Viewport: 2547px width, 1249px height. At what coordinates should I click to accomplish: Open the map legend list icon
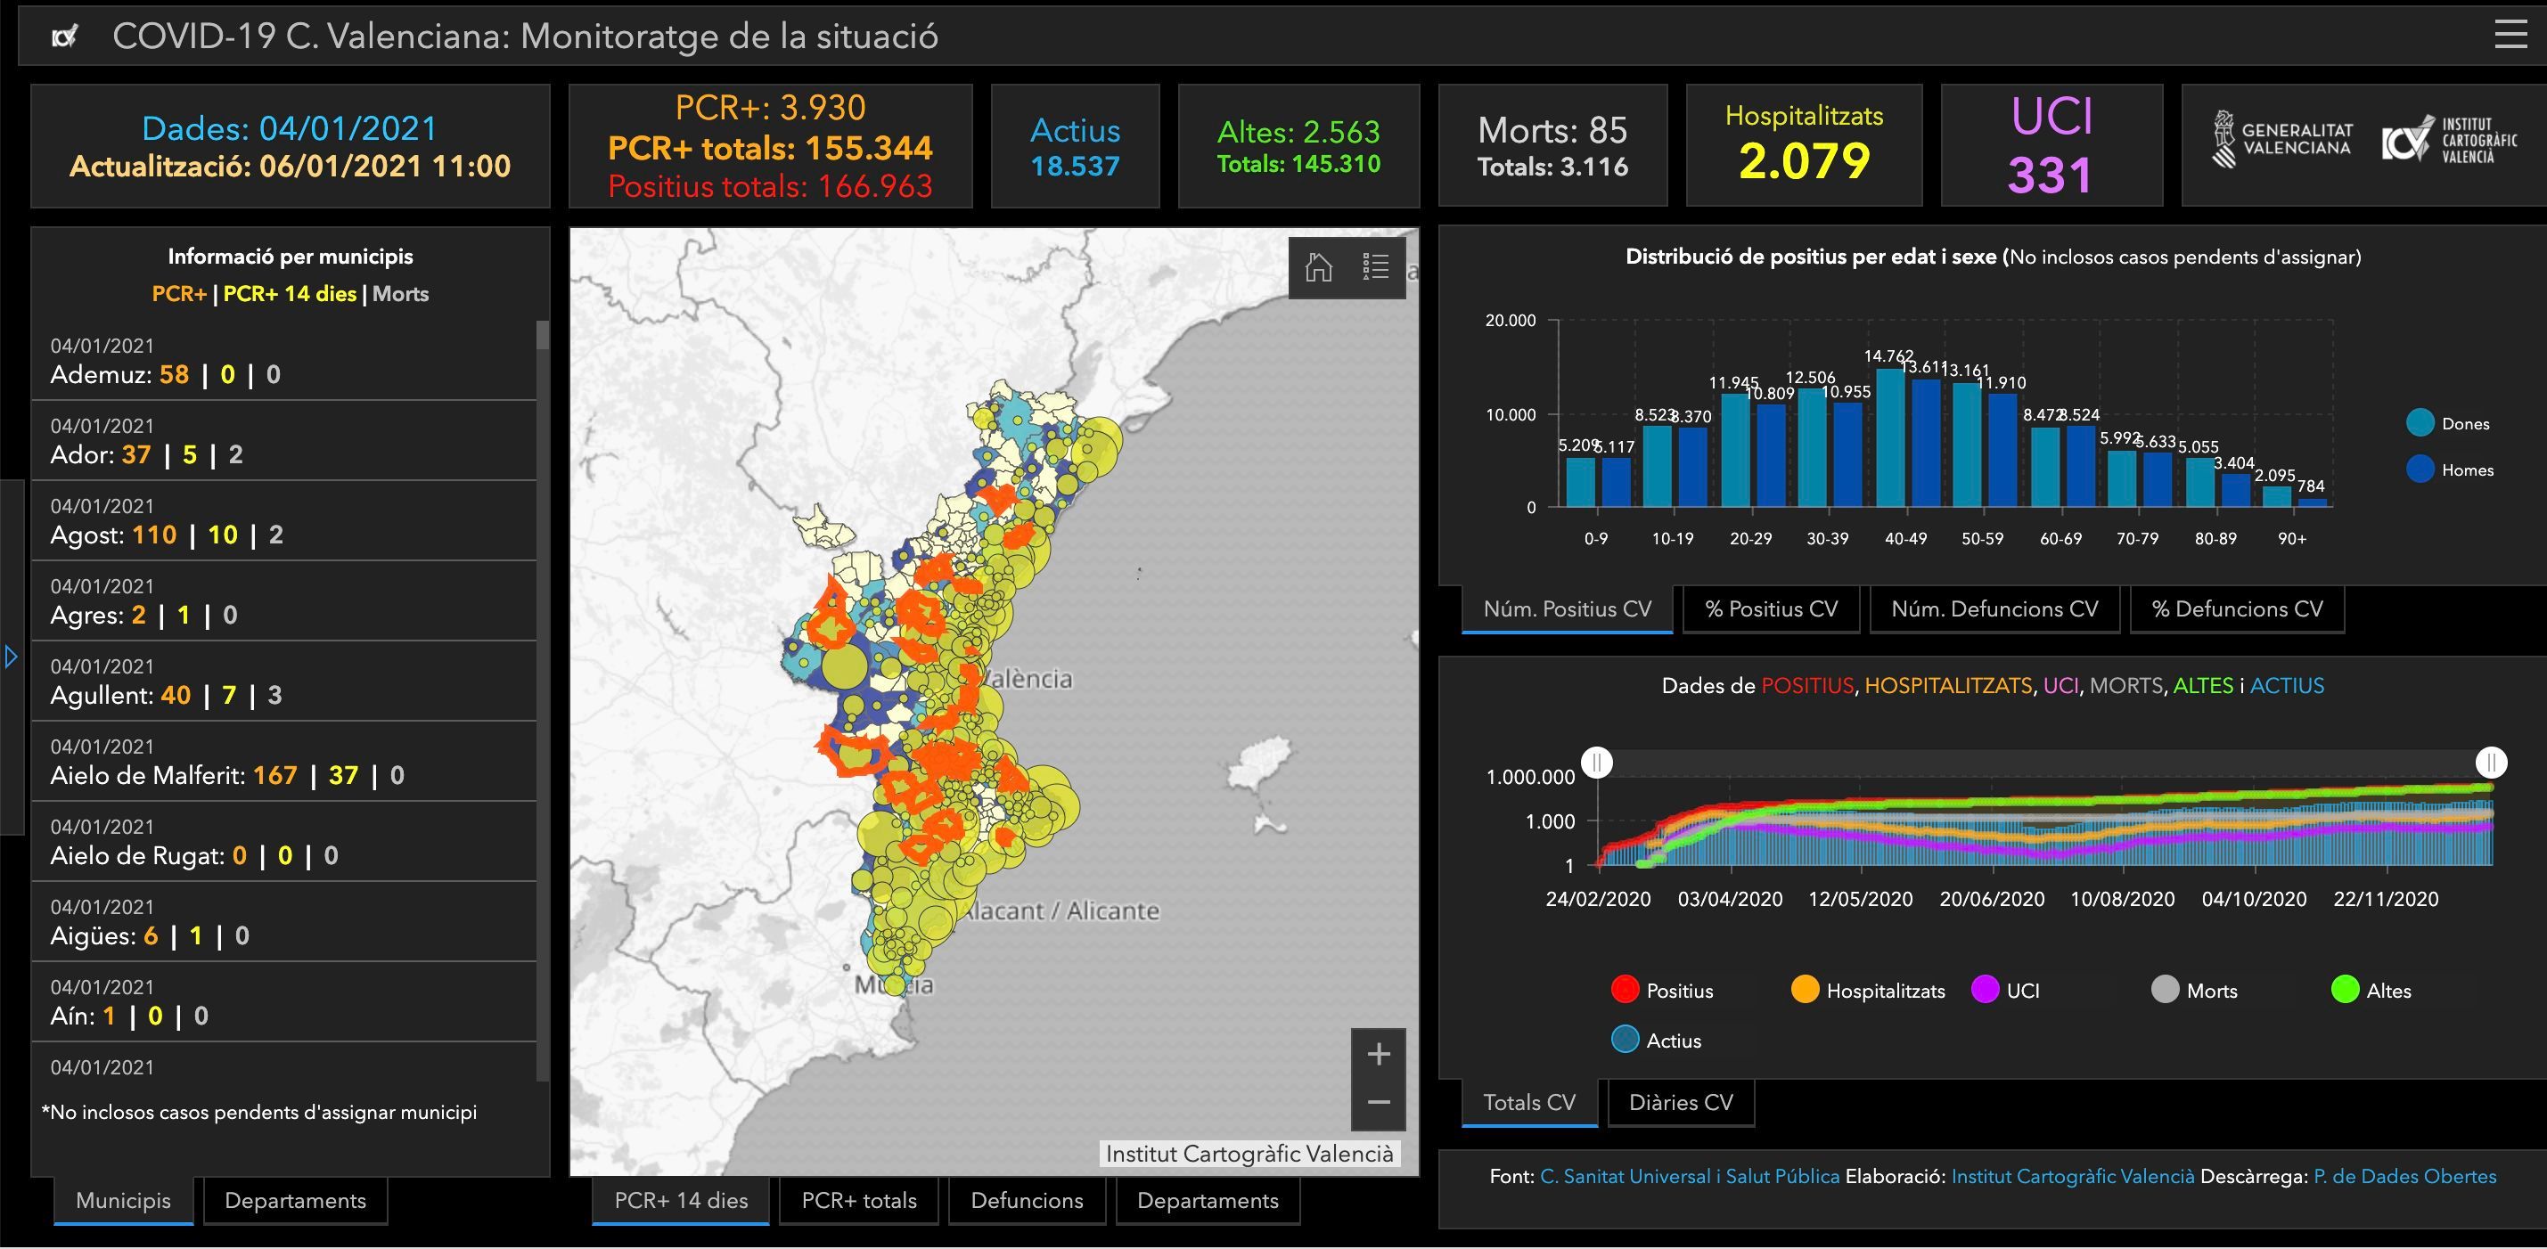1375,266
